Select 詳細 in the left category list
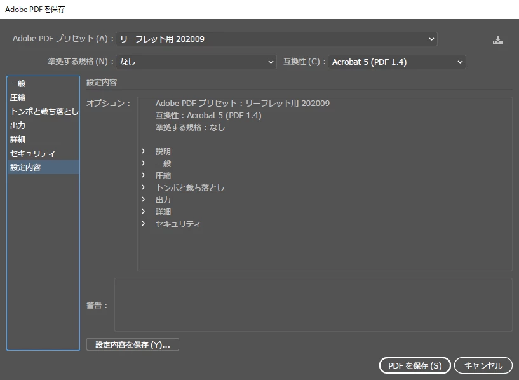The image size is (519, 380). [x=43, y=139]
